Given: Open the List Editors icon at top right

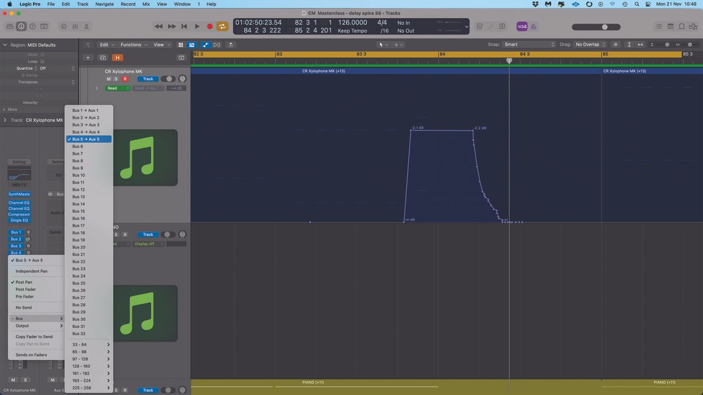Looking at the screenshot, I should pyautogui.click(x=658, y=26).
